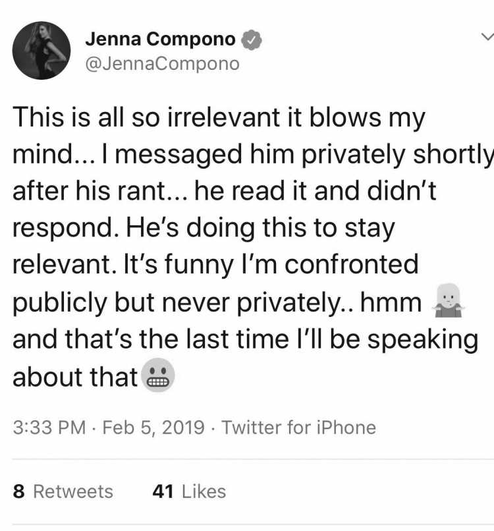Open the 3:33 PM timestamp link
This screenshot has width=494, height=531.
49,428
